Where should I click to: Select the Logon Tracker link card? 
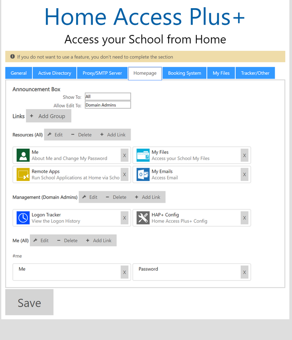[x=72, y=218]
